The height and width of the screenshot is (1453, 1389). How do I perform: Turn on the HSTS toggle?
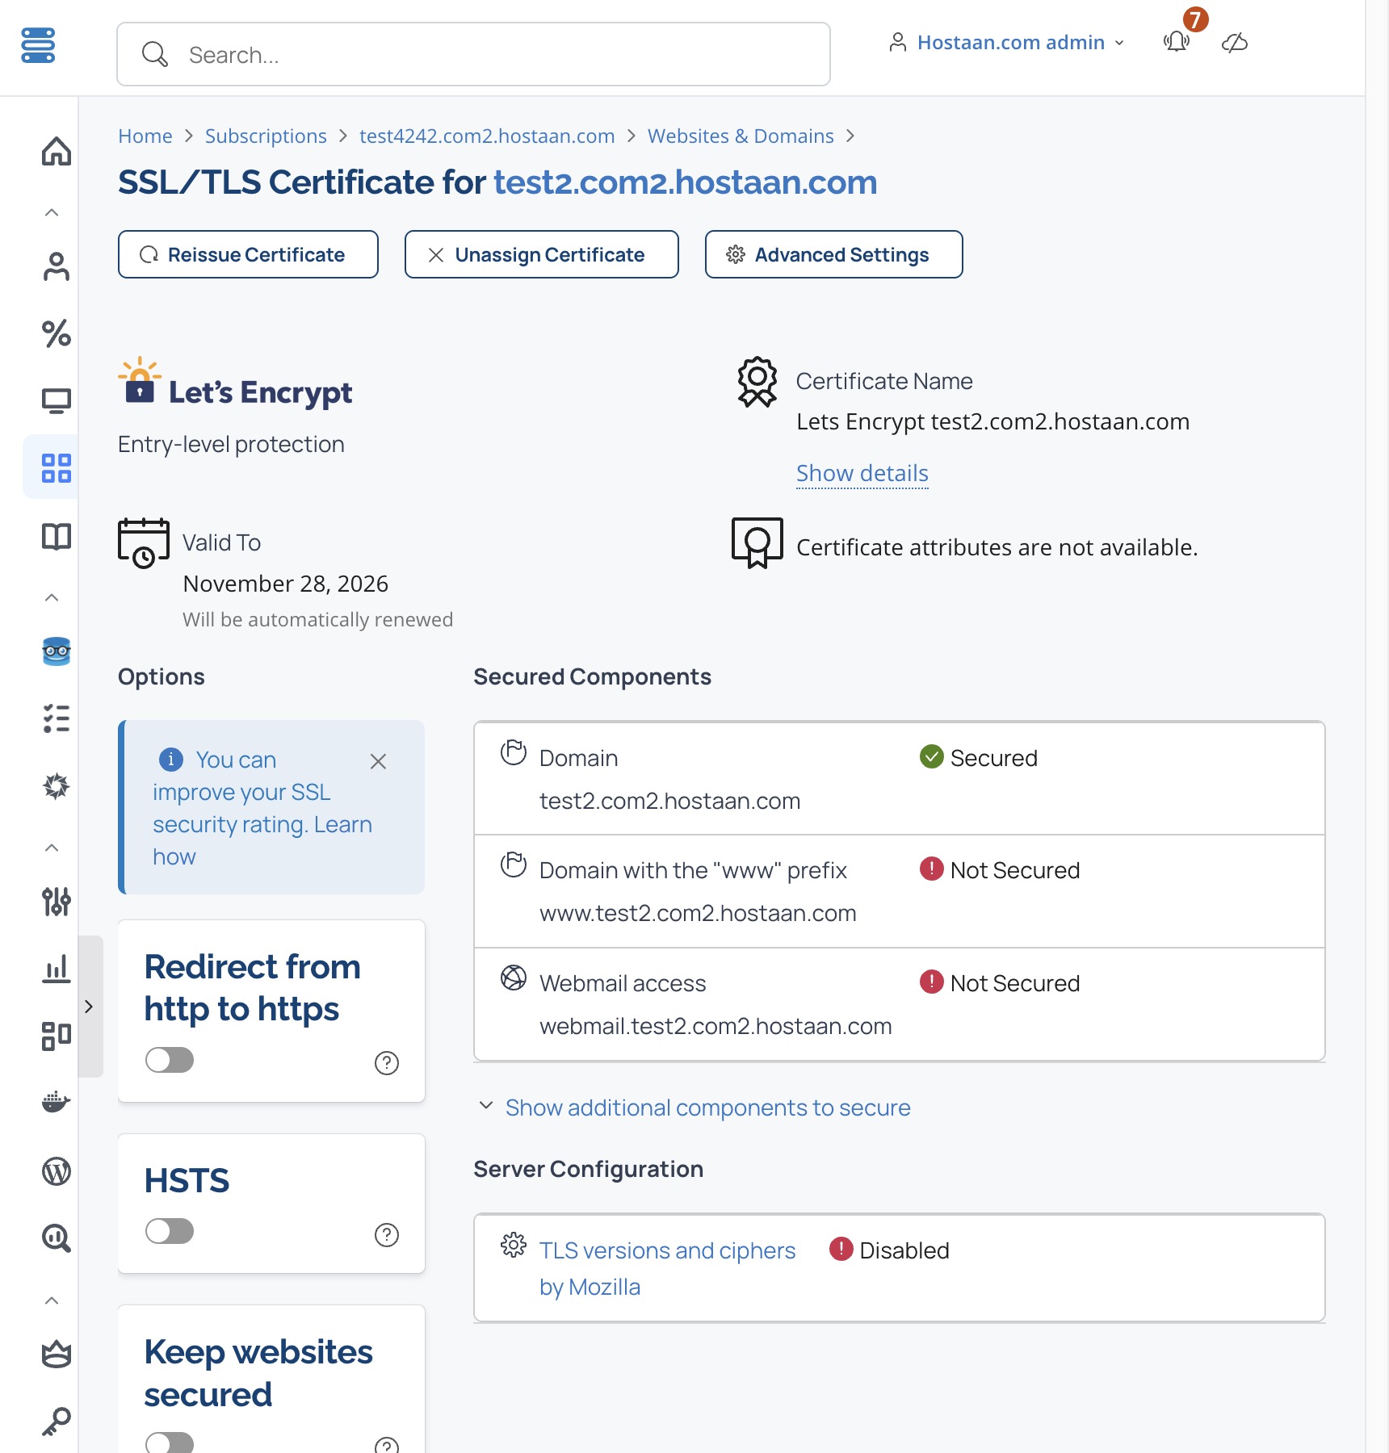click(x=170, y=1231)
